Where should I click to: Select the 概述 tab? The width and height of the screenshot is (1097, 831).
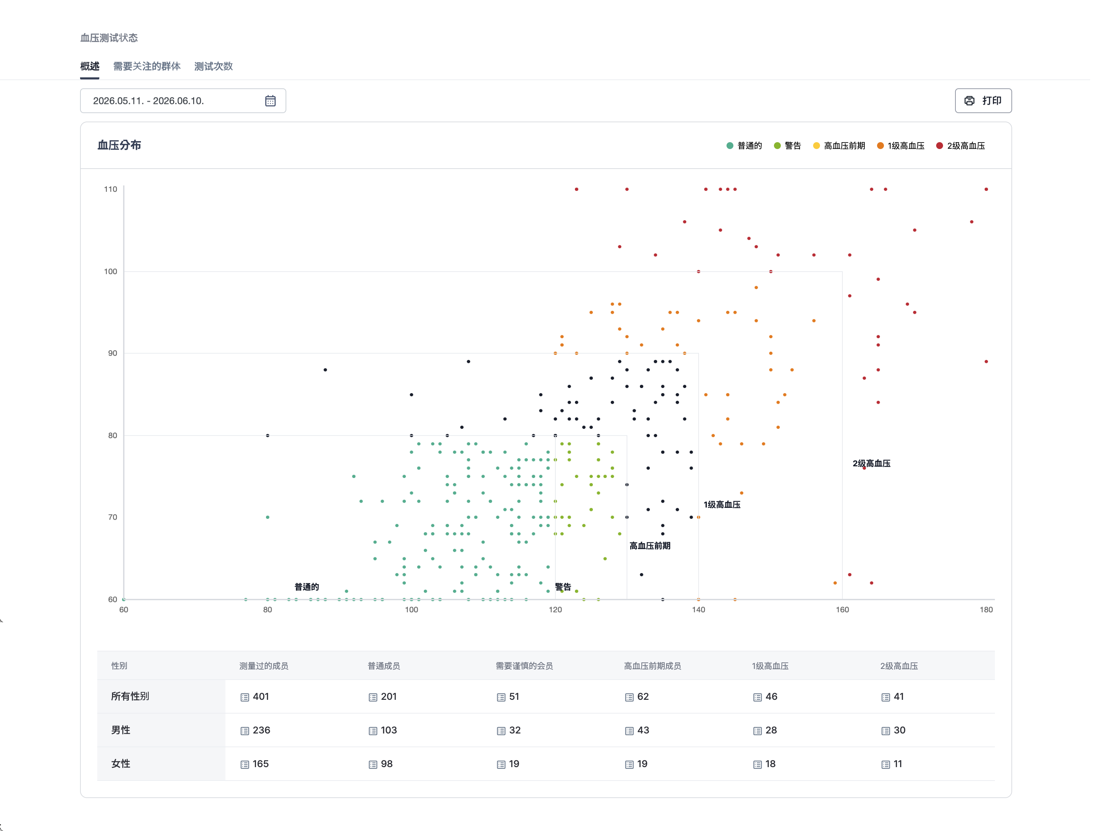tap(90, 66)
